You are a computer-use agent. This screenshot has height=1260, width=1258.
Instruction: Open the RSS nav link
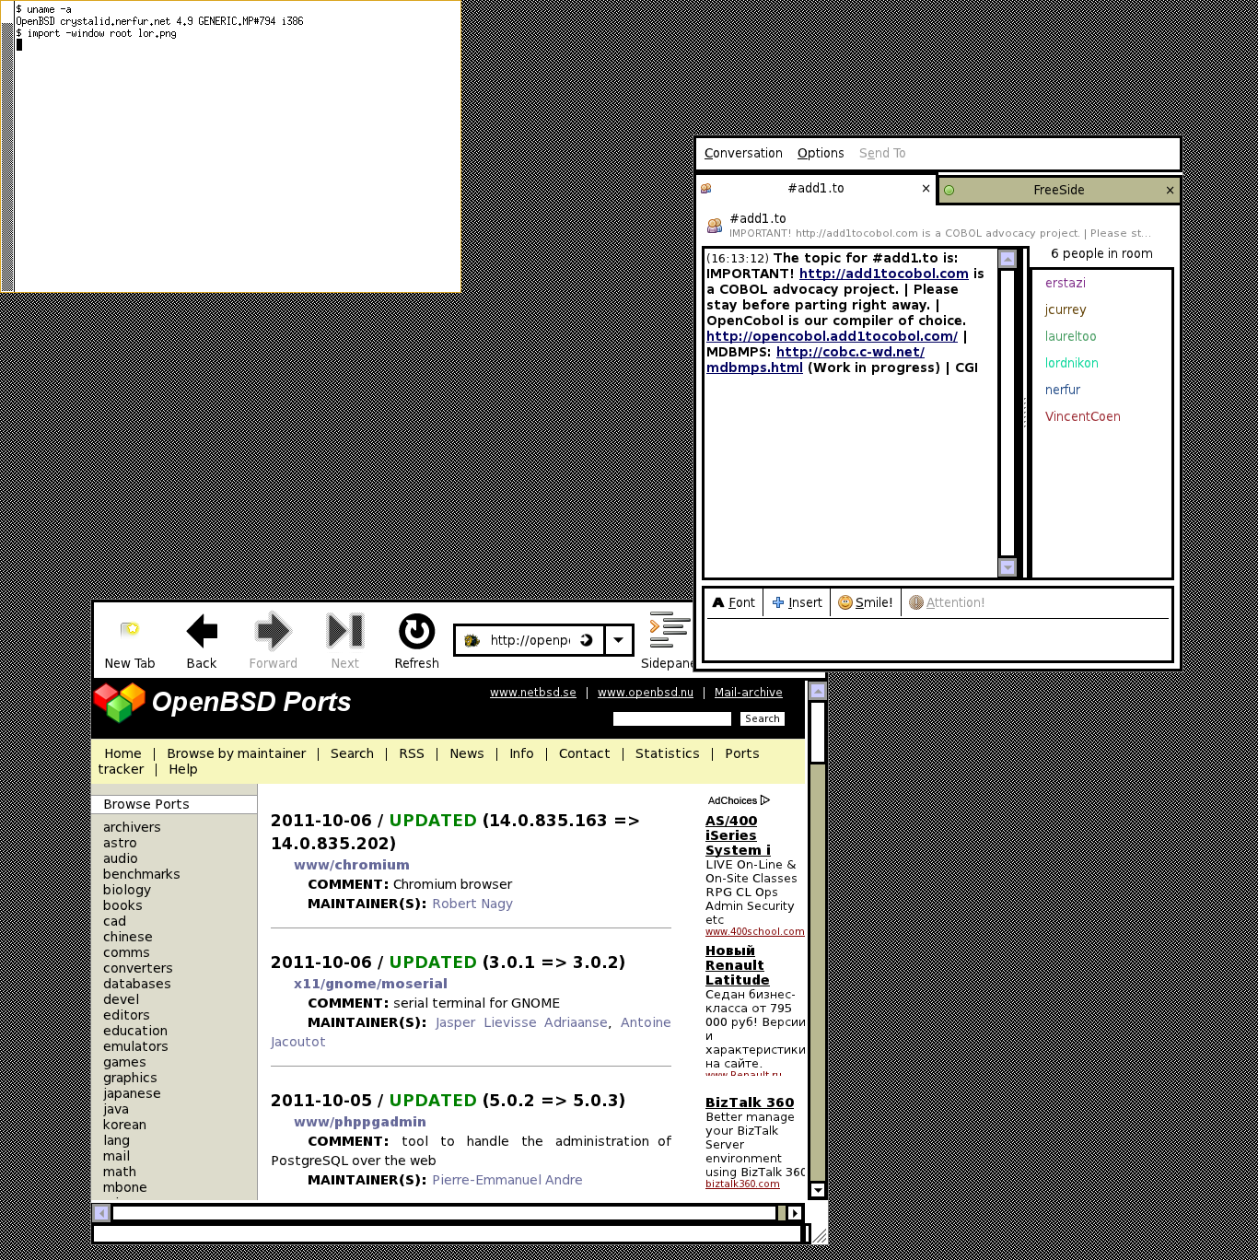[x=412, y=753]
